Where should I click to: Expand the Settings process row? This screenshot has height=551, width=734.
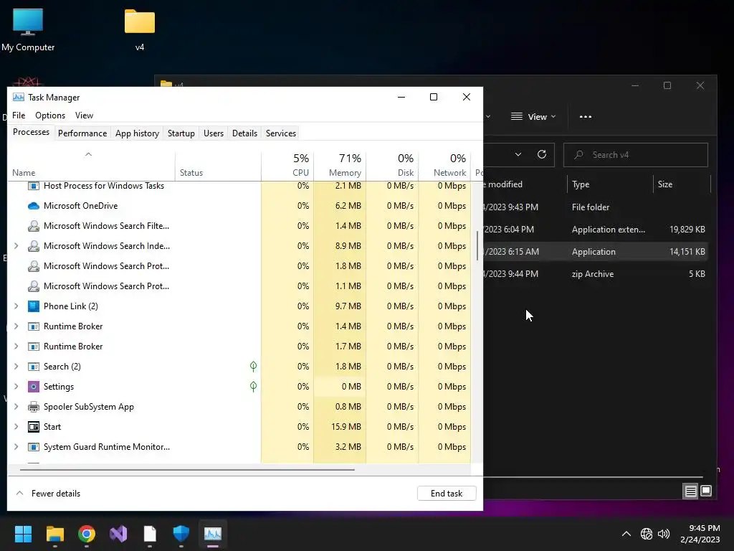(x=16, y=387)
